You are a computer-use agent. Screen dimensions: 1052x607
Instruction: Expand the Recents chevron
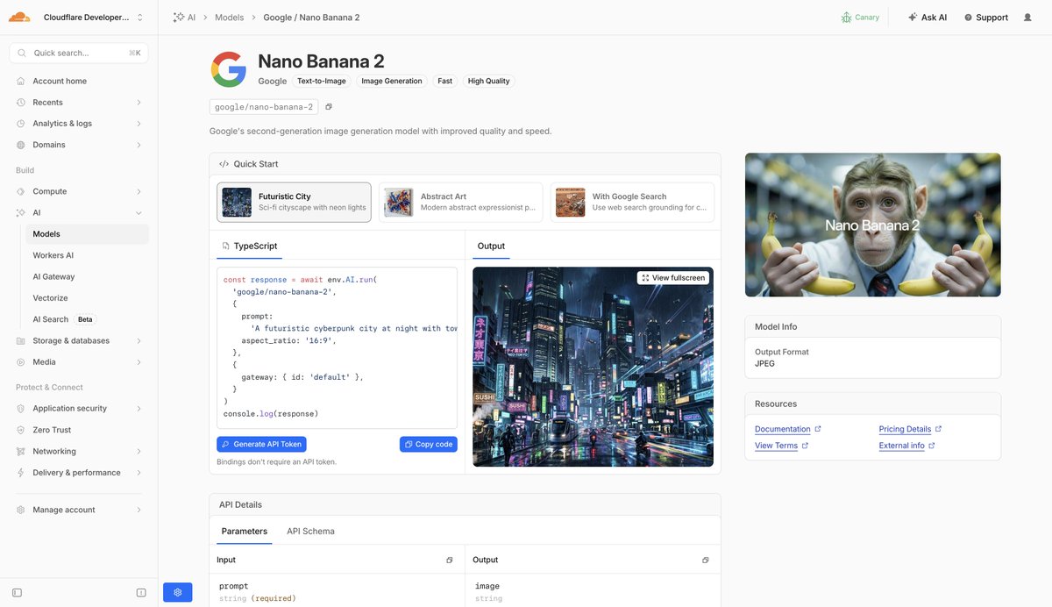click(x=139, y=103)
